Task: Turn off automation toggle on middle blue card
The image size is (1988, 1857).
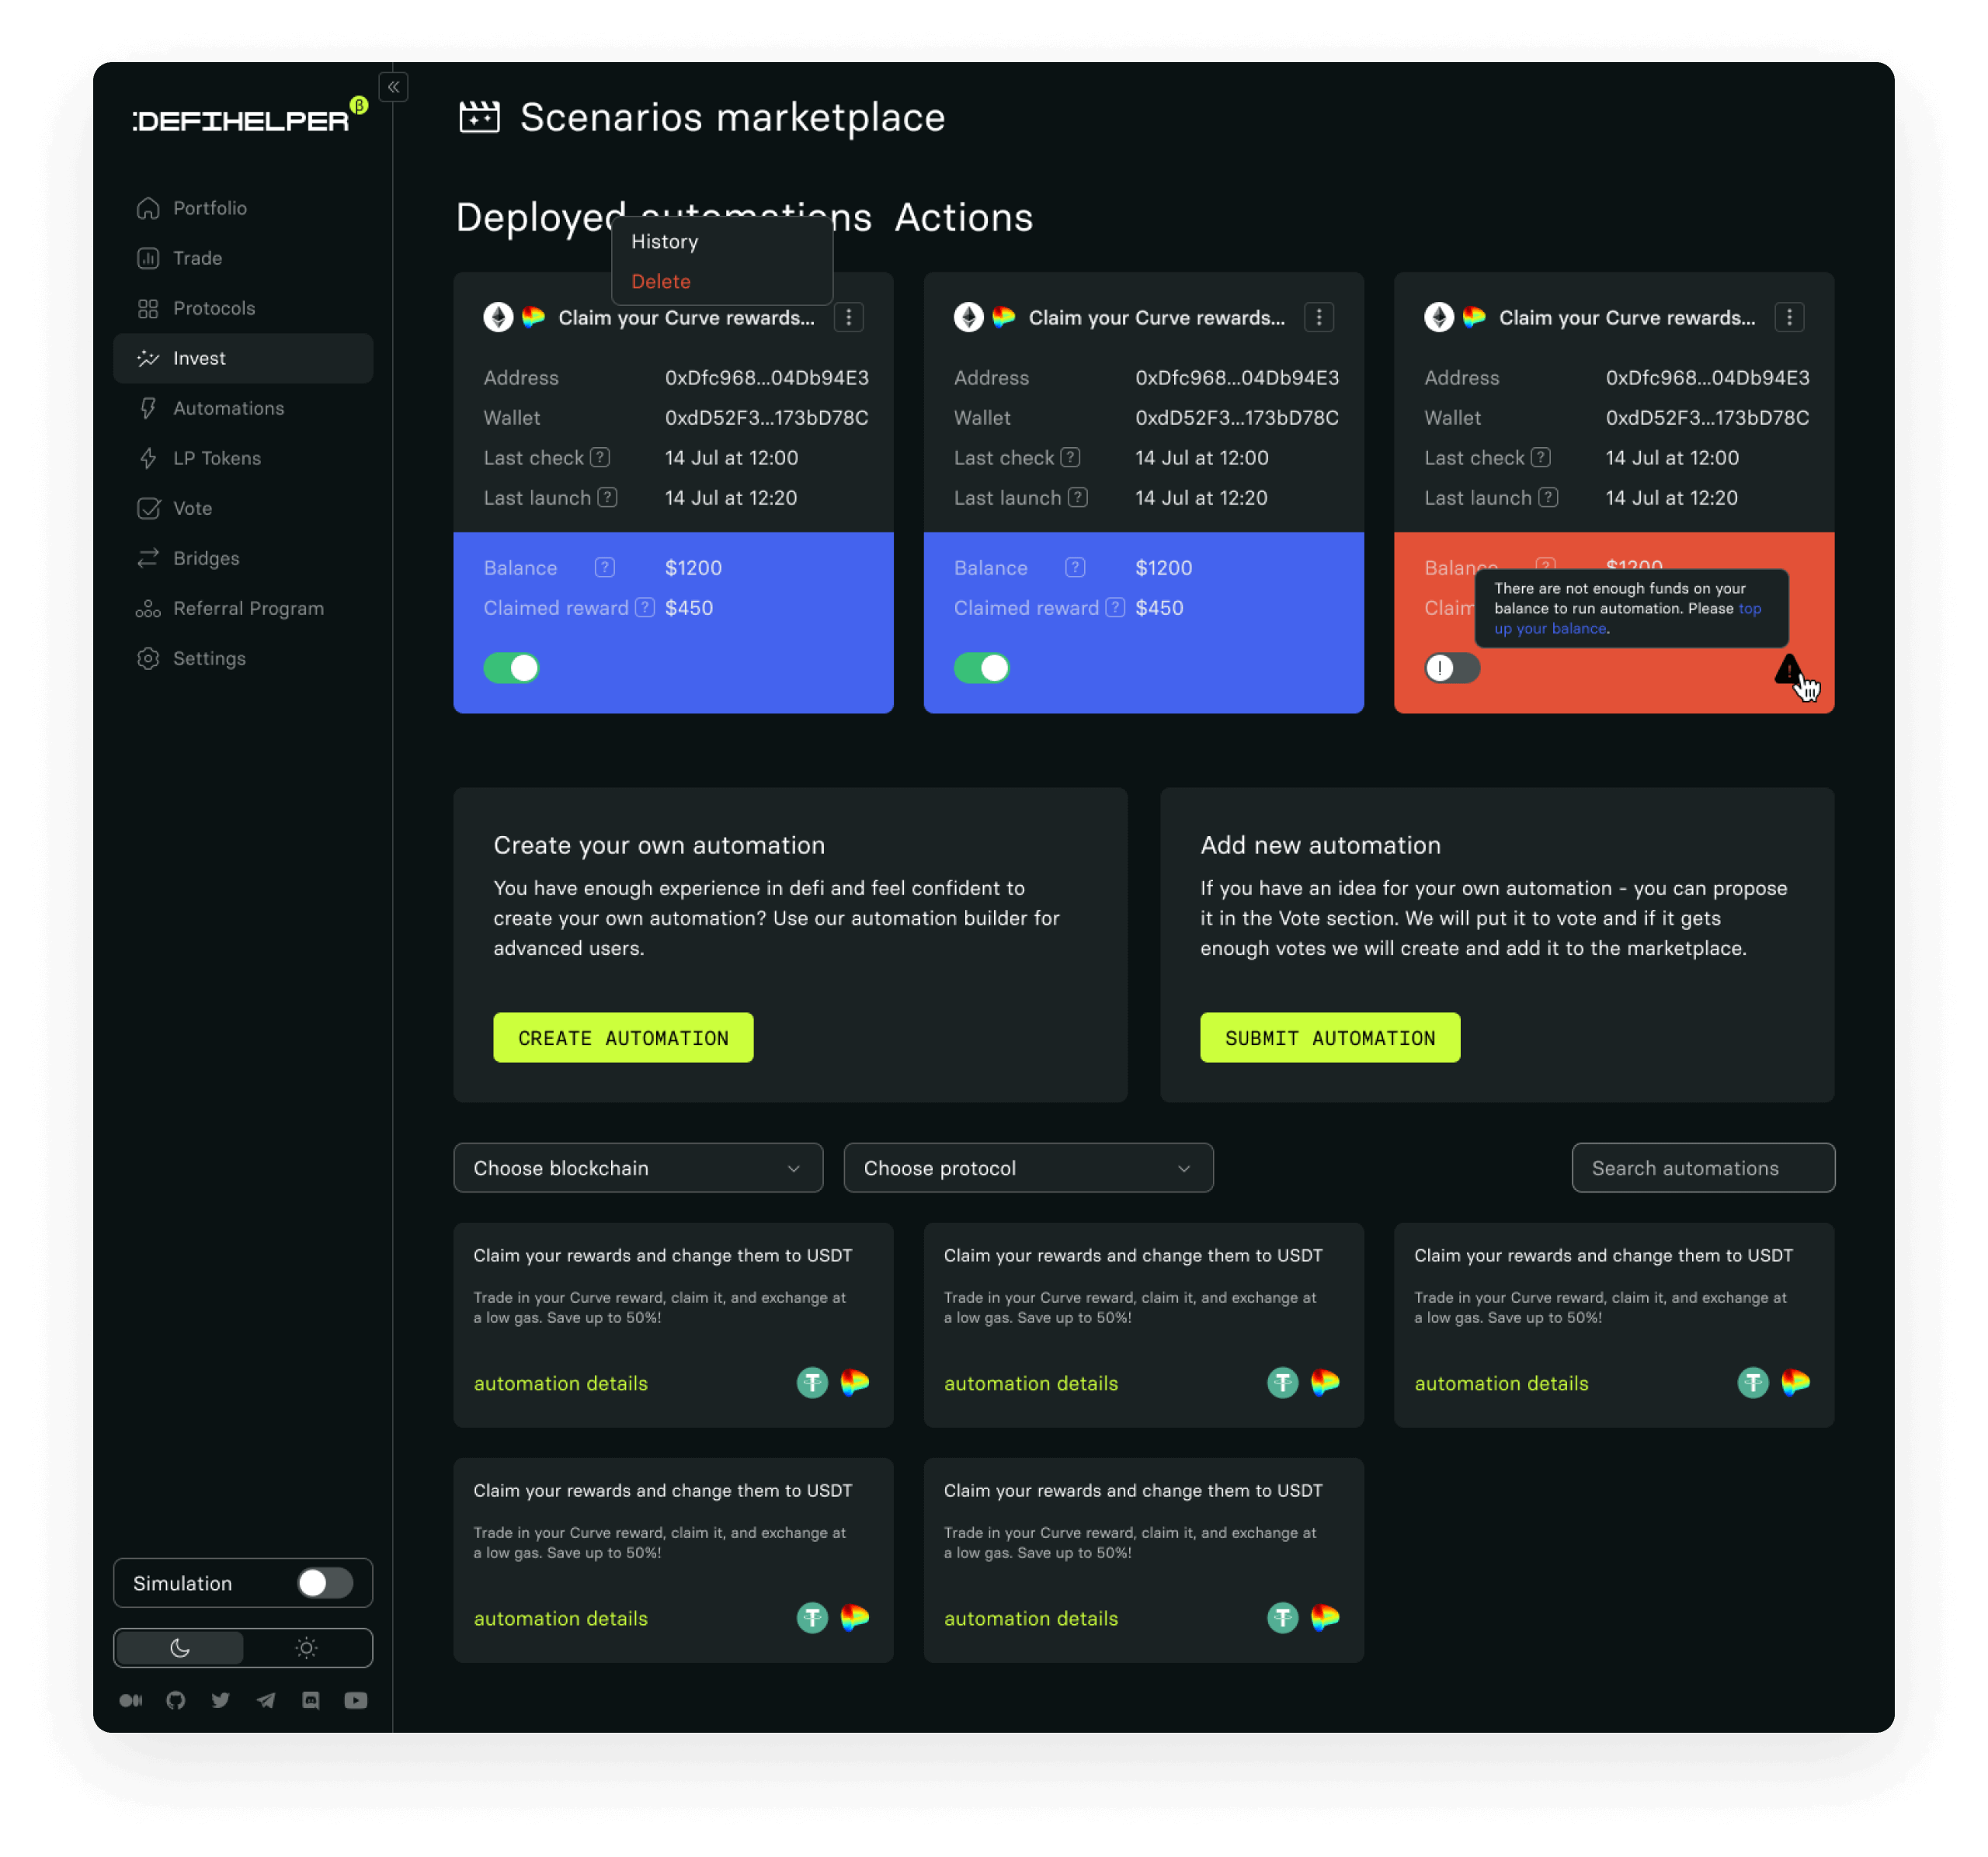Action: [982, 668]
